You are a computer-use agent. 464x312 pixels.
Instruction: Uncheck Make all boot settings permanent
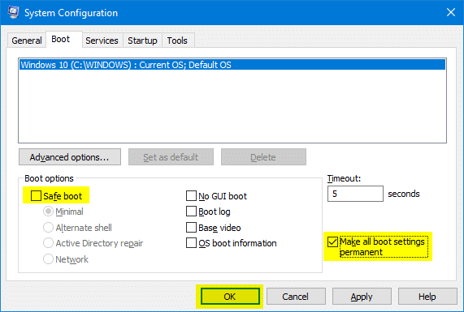332,242
